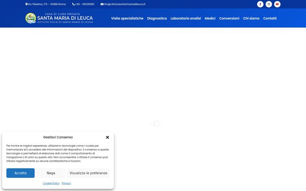Open the Facebook social icon
The image size is (306, 191).
[260, 4]
